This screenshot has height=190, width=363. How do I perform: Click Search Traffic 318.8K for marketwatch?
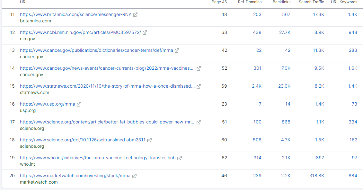click(x=317, y=176)
